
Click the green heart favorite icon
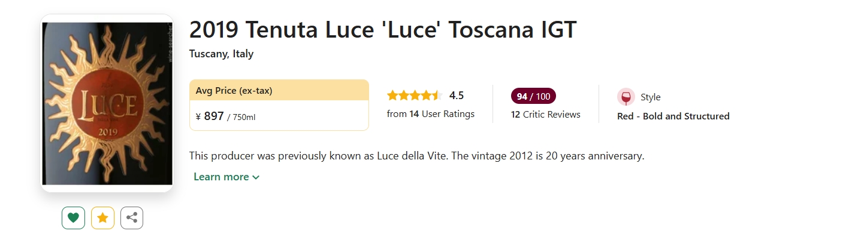point(73,218)
